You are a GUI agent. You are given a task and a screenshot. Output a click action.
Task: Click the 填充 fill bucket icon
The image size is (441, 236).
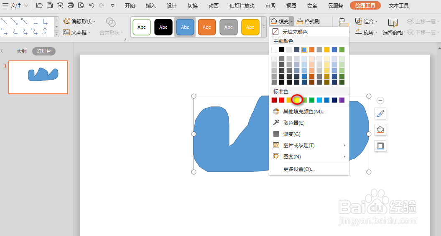[x=274, y=21]
